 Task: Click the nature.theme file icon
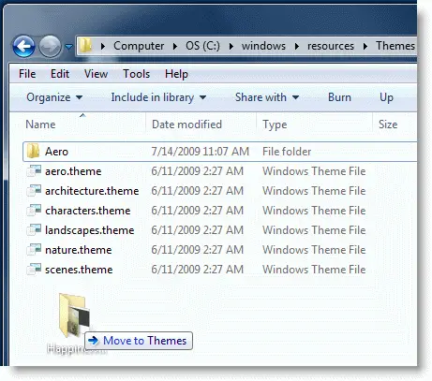(x=34, y=250)
